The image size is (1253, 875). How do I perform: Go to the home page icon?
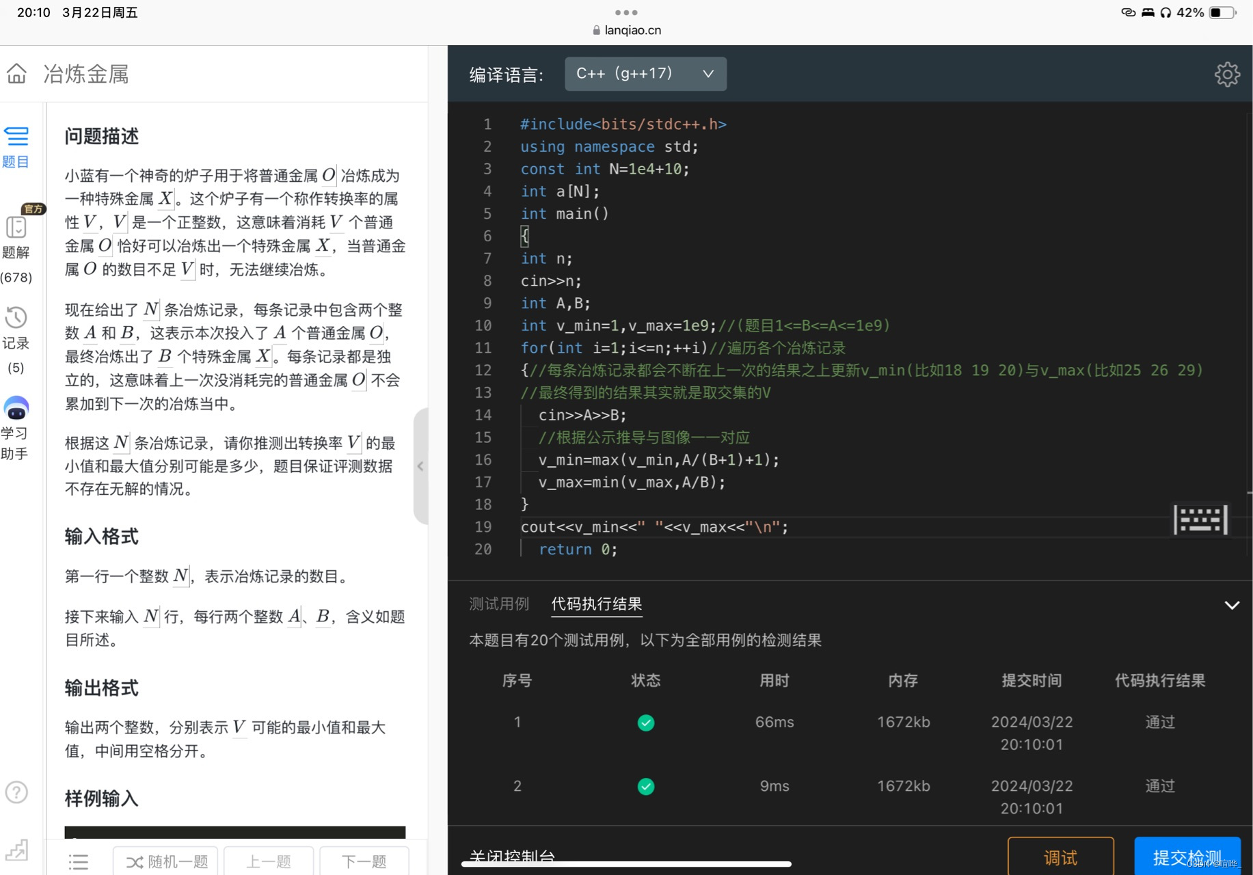(x=16, y=73)
